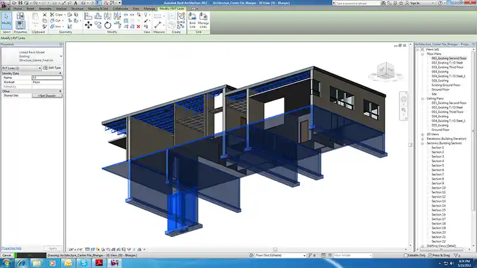Open the Revit application menu button
Image resolution: width=477 pixels, height=268 pixels.
tap(4, 4)
